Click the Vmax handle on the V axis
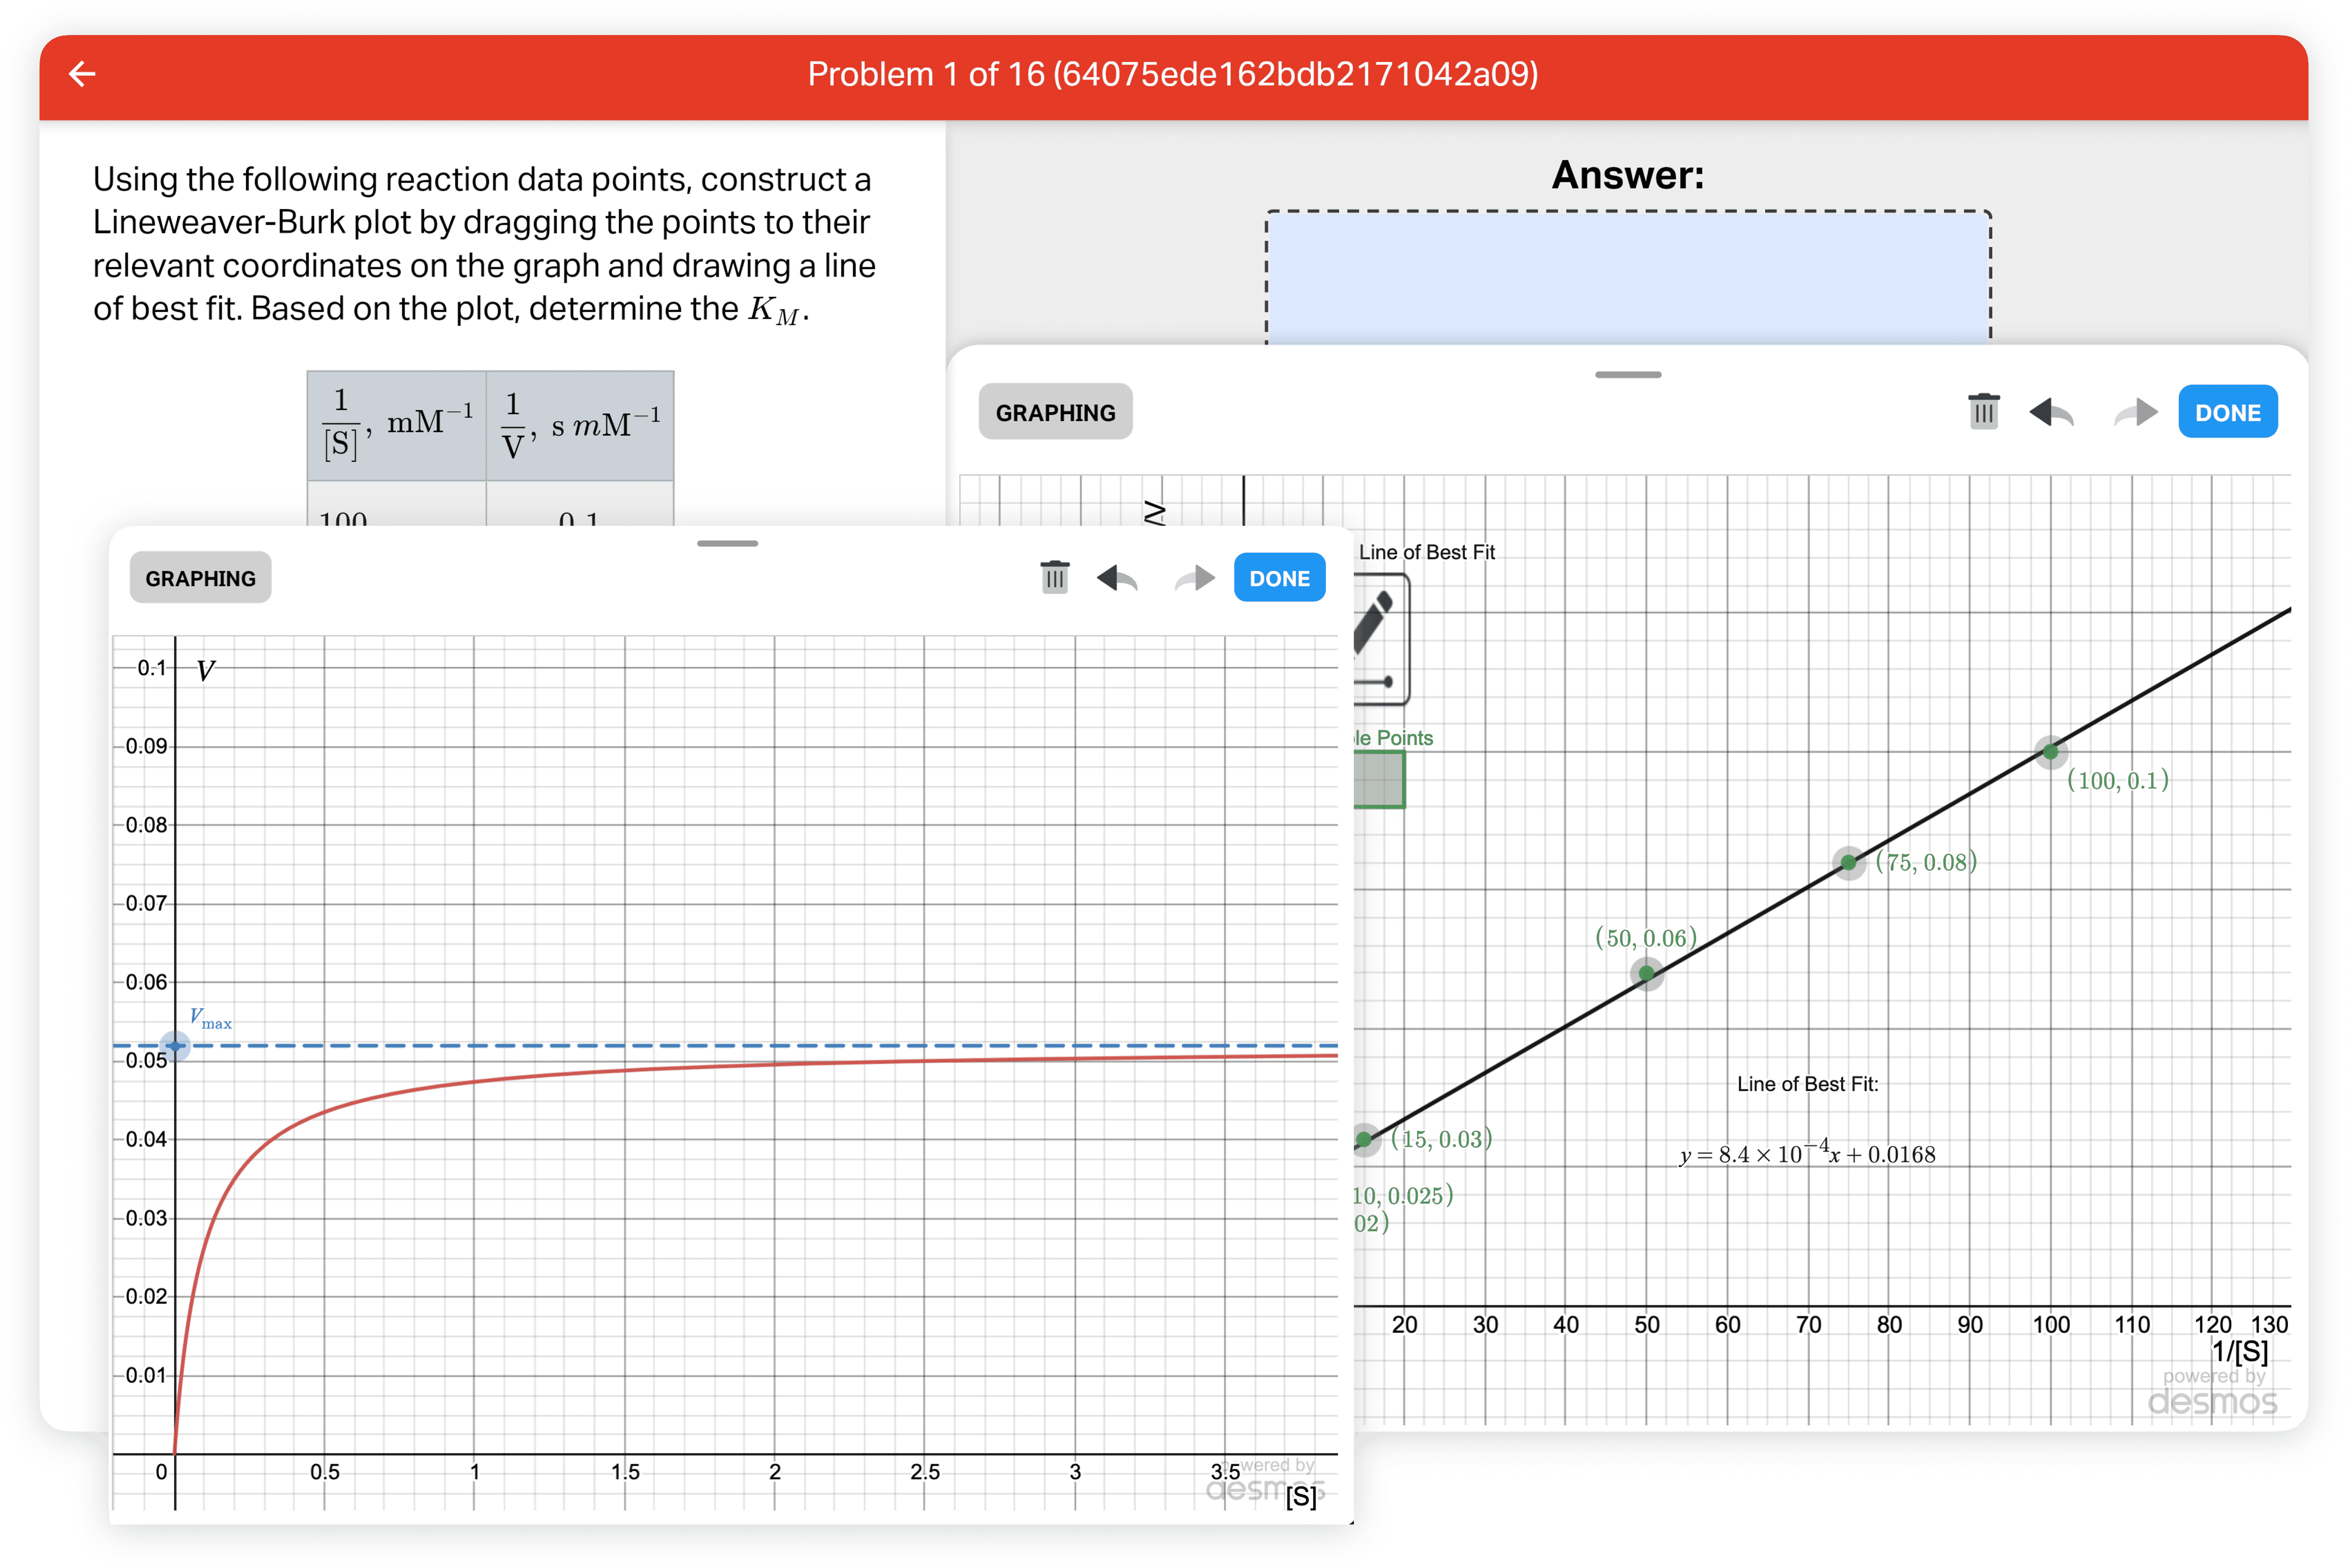Screen dimensions: 2348x1568 [175, 1046]
